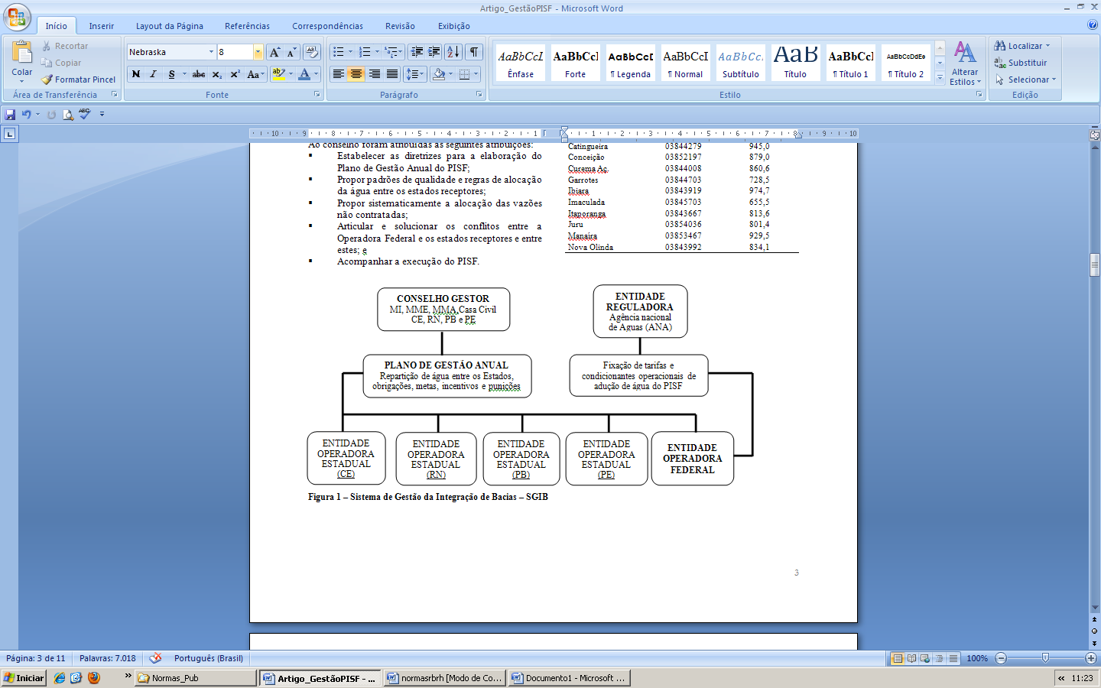Click the Office button logo
Viewport: 1101px width, 688px height.
pos(17,17)
